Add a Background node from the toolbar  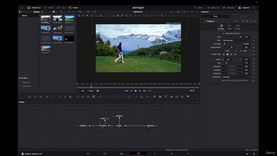30,97
